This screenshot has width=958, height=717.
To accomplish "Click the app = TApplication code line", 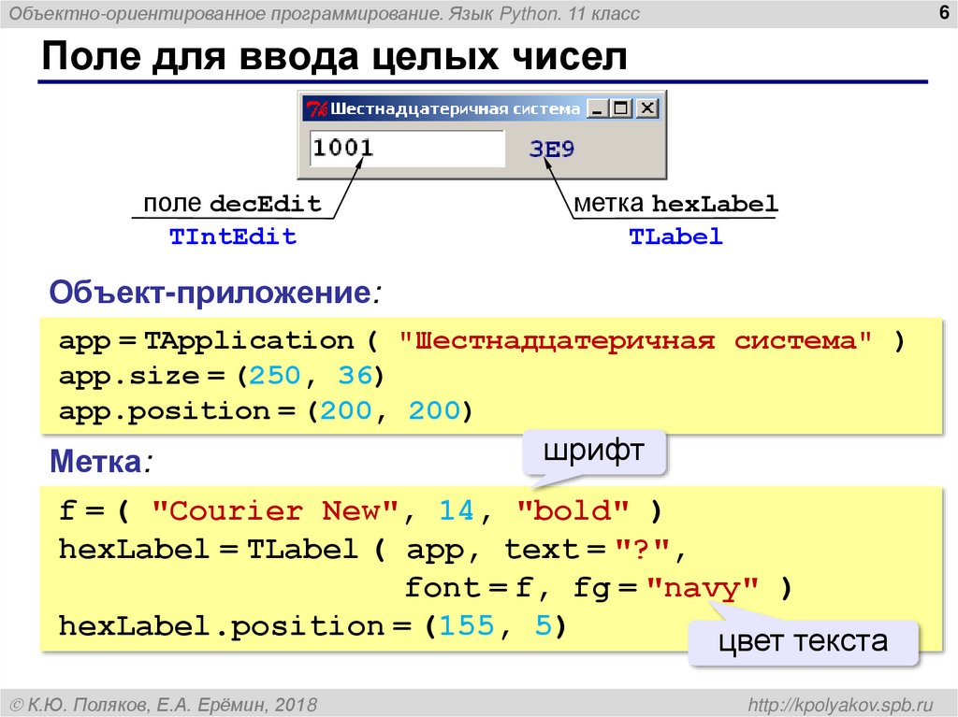I will [x=481, y=341].
